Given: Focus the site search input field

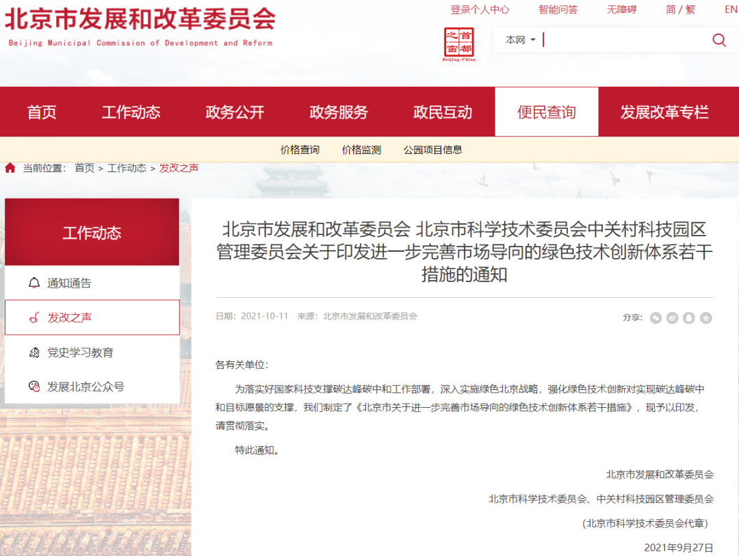Looking at the screenshot, I should click(625, 40).
